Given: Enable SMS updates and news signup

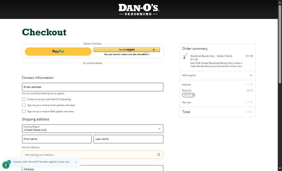Looking at the screenshot, I should click(x=24, y=111).
